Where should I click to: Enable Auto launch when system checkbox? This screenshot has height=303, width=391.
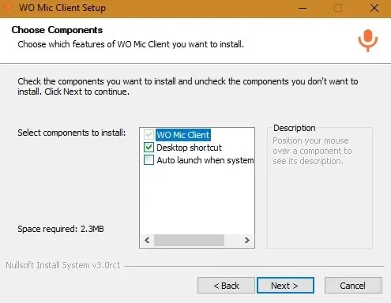[149, 160]
